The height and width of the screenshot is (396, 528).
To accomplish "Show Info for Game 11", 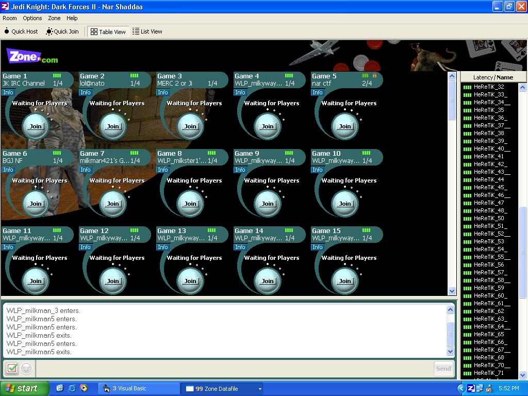I will [x=8, y=247].
